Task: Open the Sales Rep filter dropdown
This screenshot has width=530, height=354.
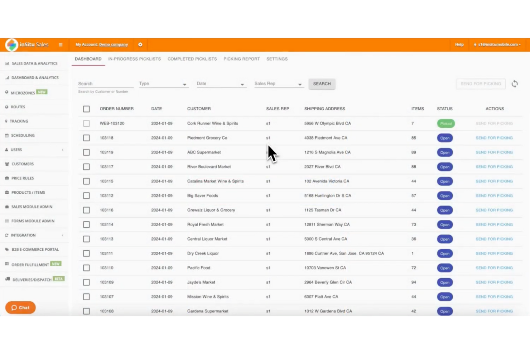Action: coord(279,83)
